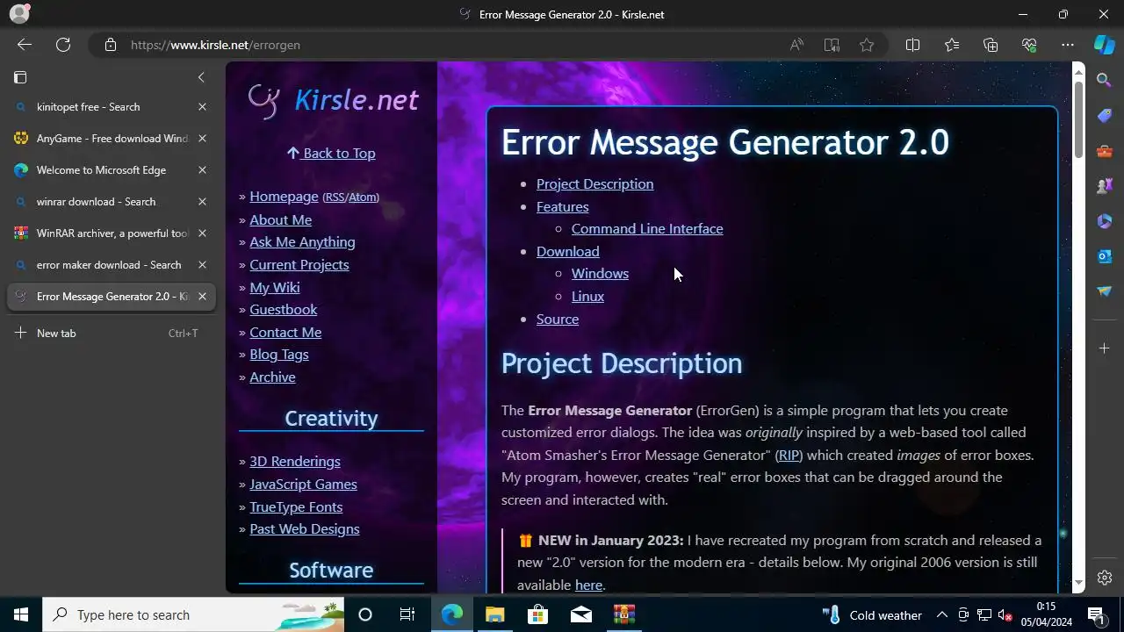The image size is (1124, 632).
Task: Add a sidebar app with plus
Action: [x=1105, y=348]
